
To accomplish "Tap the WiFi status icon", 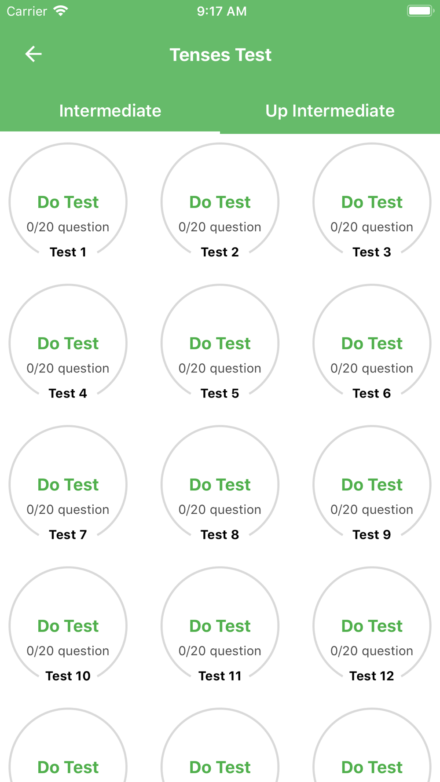I will click(61, 11).
